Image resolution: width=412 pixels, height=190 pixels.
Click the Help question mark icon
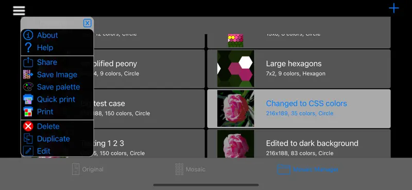pos(28,47)
